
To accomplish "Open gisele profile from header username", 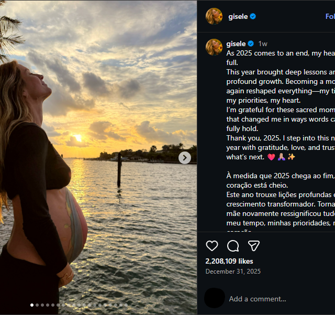I will pos(238,17).
